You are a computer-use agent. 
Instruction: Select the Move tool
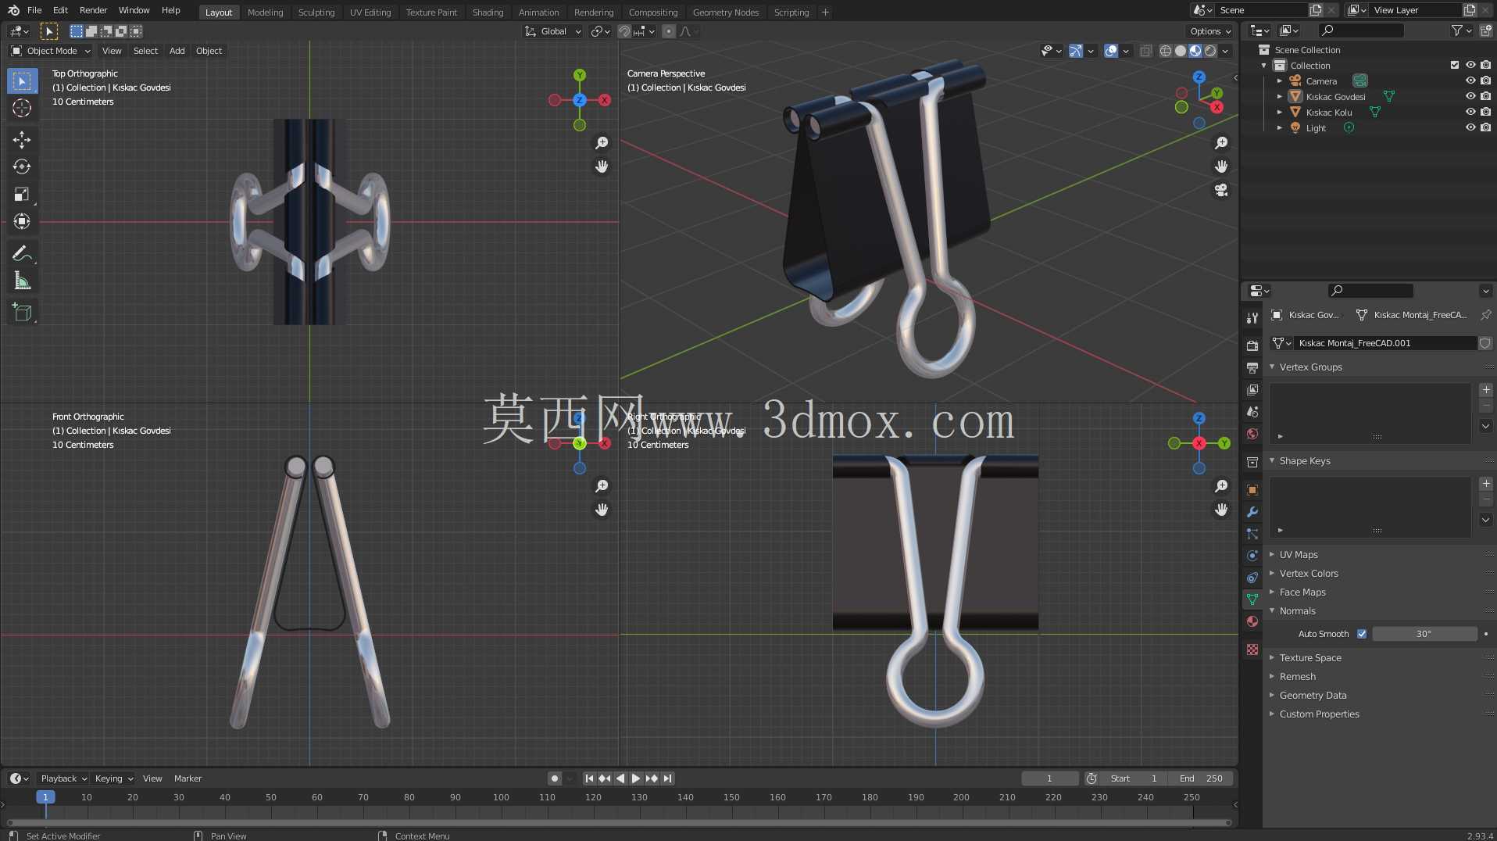click(22, 140)
